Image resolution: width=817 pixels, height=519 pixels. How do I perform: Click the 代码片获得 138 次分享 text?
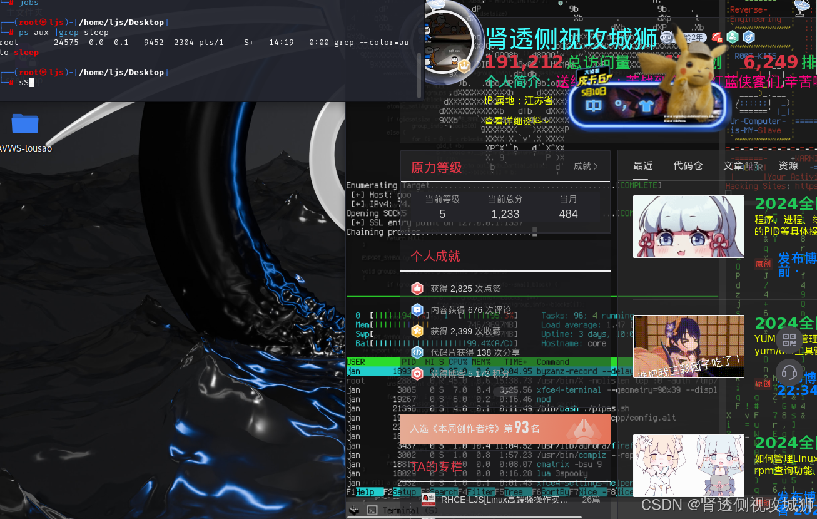(x=475, y=352)
